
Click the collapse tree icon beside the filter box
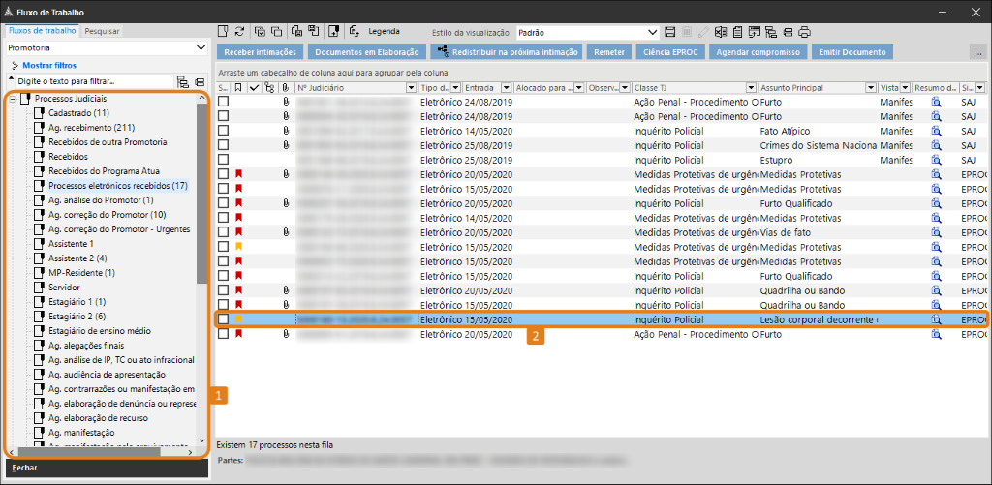pyautogui.click(x=200, y=82)
